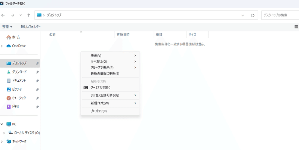The width and height of the screenshot is (299, 150).
Task: Select Home (ホーム) in the sidebar
Action: pos(16,37)
